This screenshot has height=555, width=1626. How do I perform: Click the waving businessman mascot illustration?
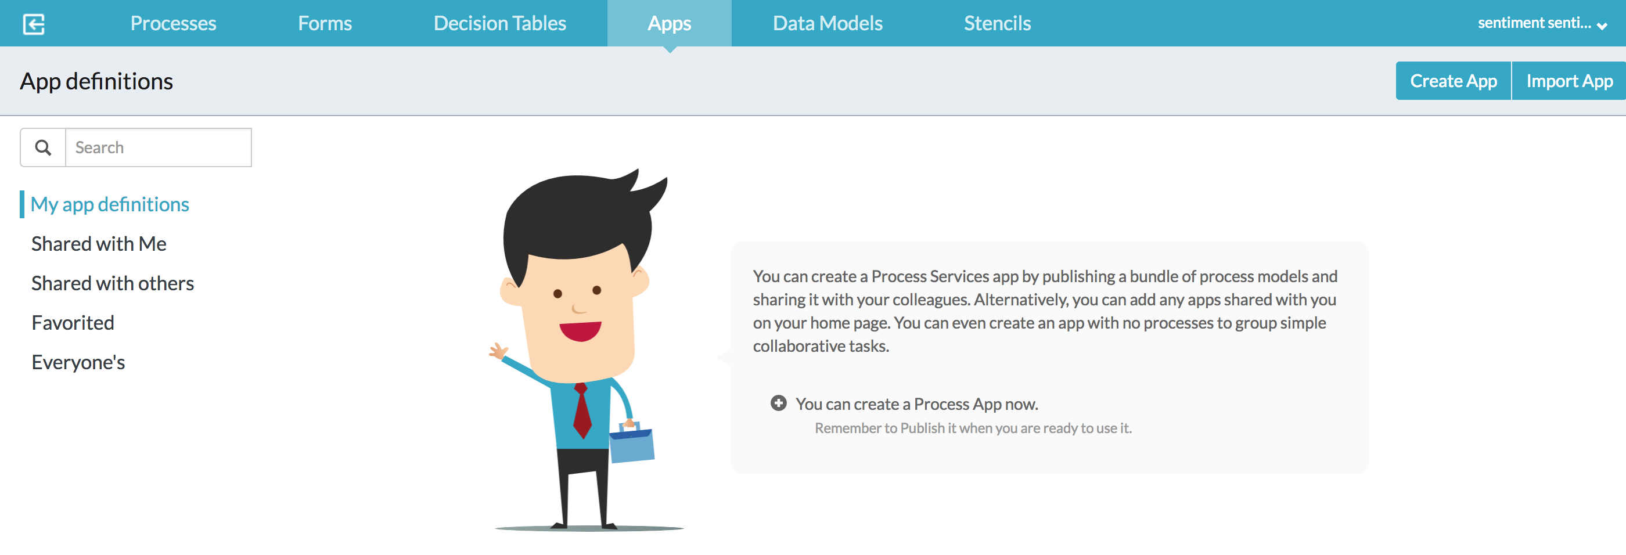click(586, 350)
